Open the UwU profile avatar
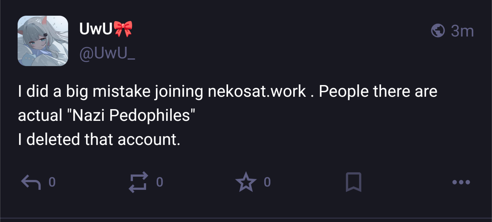This screenshot has width=492, height=222. (x=43, y=41)
